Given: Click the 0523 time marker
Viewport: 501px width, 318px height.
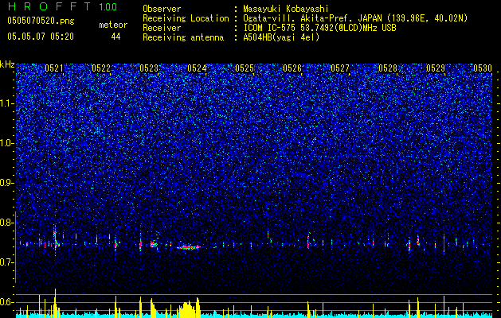Looking at the screenshot, I should 149,68.
